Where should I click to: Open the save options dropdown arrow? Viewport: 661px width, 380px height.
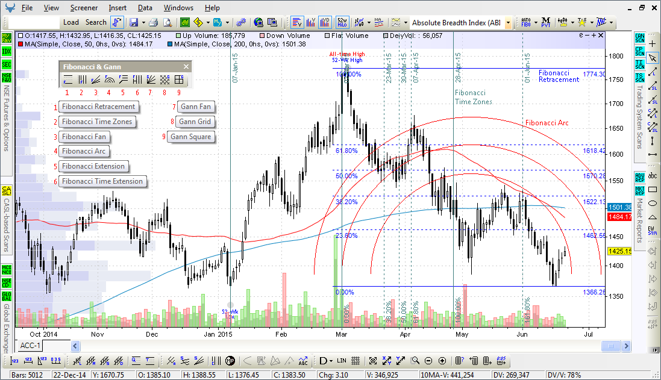coord(143,23)
